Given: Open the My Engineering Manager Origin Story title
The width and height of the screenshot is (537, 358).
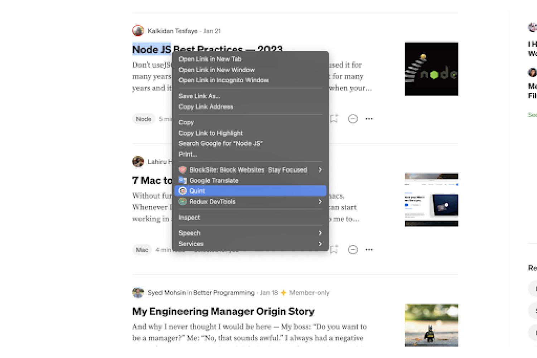Looking at the screenshot, I should coord(223,311).
